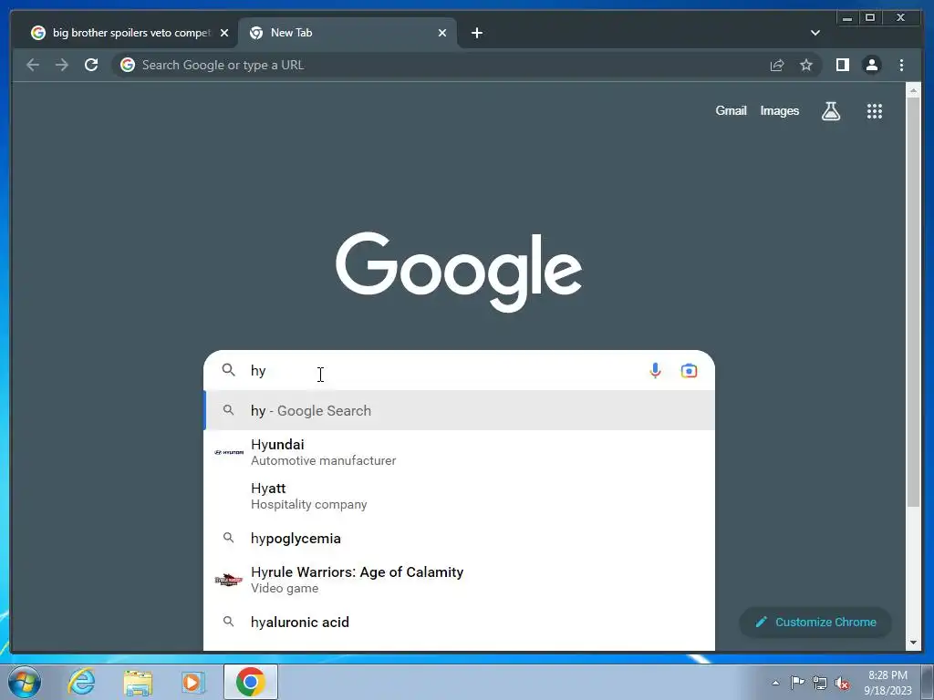This screenshot has height=700, width=934.
Task: Choose the Hyundai suggestion
Action: [x=460, y=452]
